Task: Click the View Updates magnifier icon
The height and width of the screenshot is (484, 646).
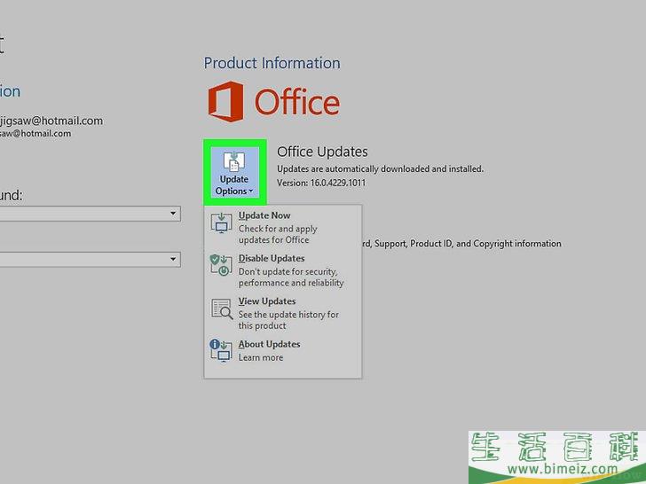Action: (220, 308)
